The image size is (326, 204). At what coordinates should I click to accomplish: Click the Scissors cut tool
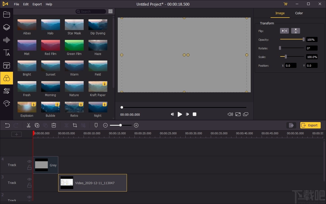tap(28, 125)
